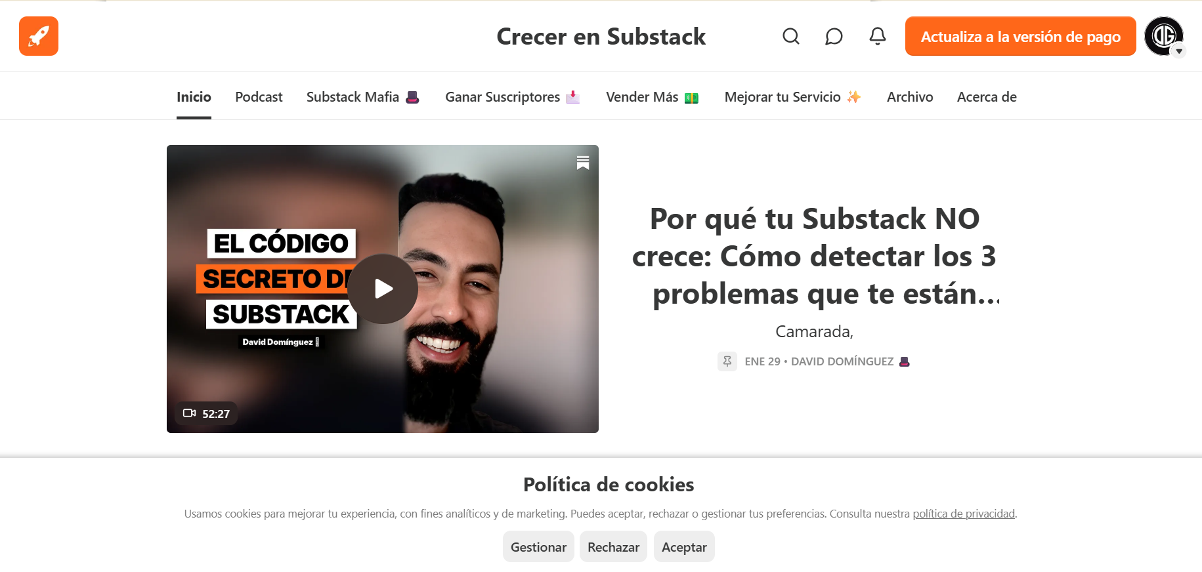Open the Archivo page
1202x572 pixels.
[910, 97]
